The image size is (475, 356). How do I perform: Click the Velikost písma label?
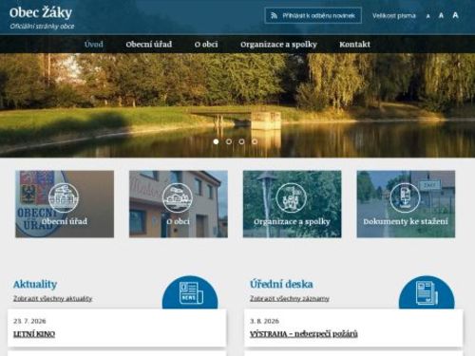pos(394,15)
